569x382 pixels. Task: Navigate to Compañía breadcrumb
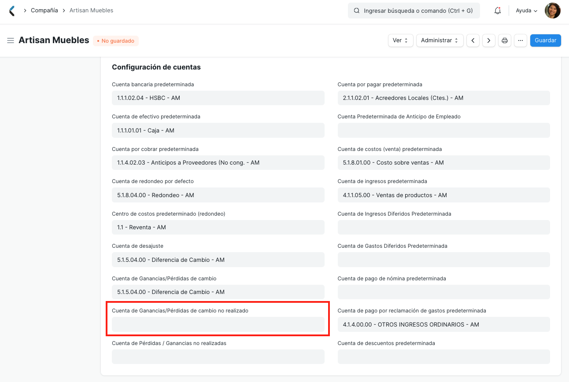click(x=44, y=11)
